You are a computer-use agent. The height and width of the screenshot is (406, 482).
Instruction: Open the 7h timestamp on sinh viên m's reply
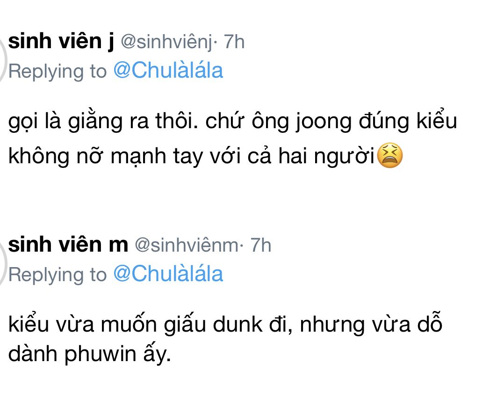[261, 246]
